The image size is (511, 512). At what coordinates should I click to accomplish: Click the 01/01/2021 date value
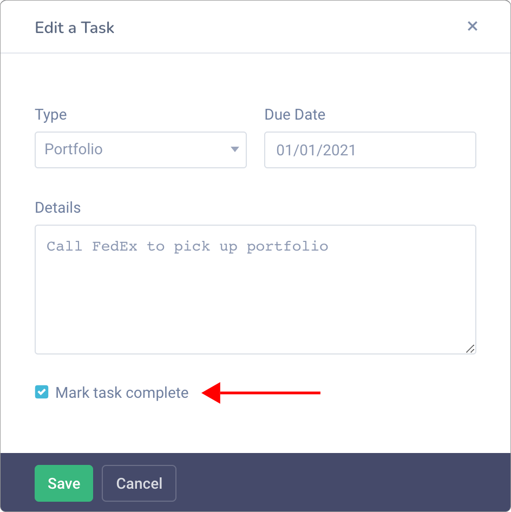(316, 150)
